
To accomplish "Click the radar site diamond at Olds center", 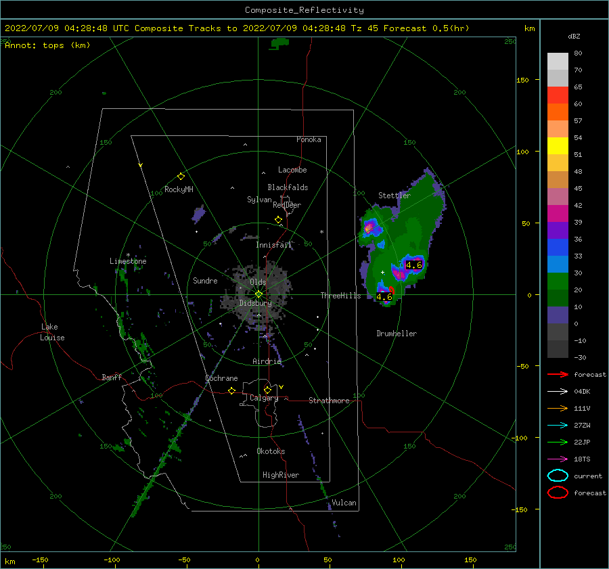I will coord(258,294).
